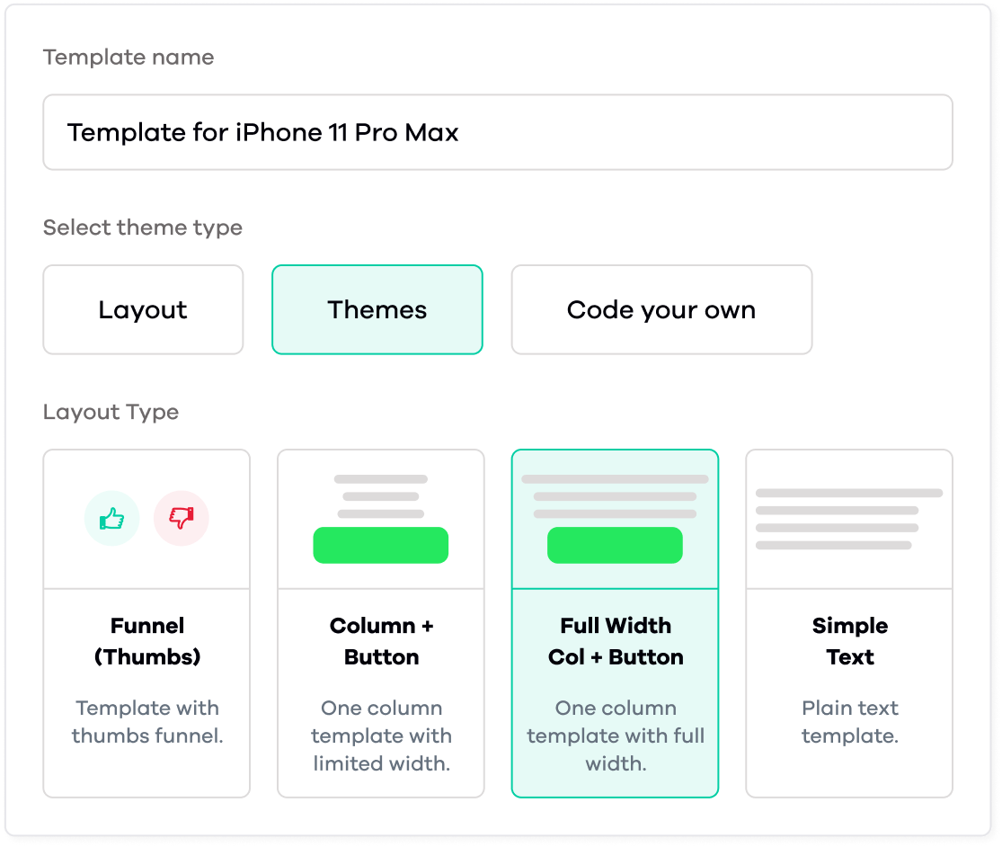Image resolution: width=1002 pixels, height=847 pixels.
Task: Pick the Simple Text layout title
Action: point(850,641)
